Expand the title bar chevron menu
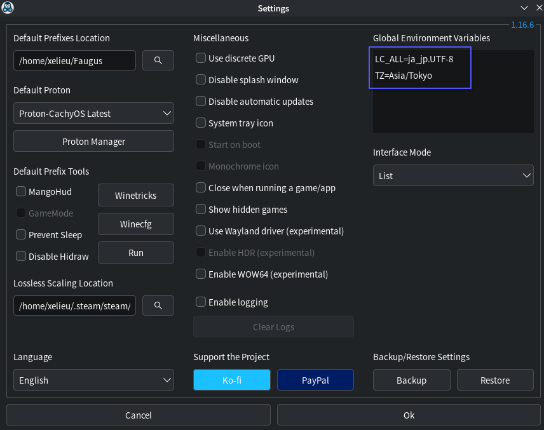544x430 pixels. point(524,8)
